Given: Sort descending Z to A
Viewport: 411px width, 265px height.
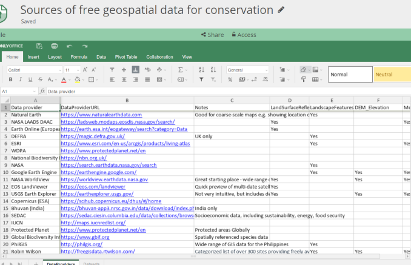Looking at the screenshot, I should click(213, 70).
